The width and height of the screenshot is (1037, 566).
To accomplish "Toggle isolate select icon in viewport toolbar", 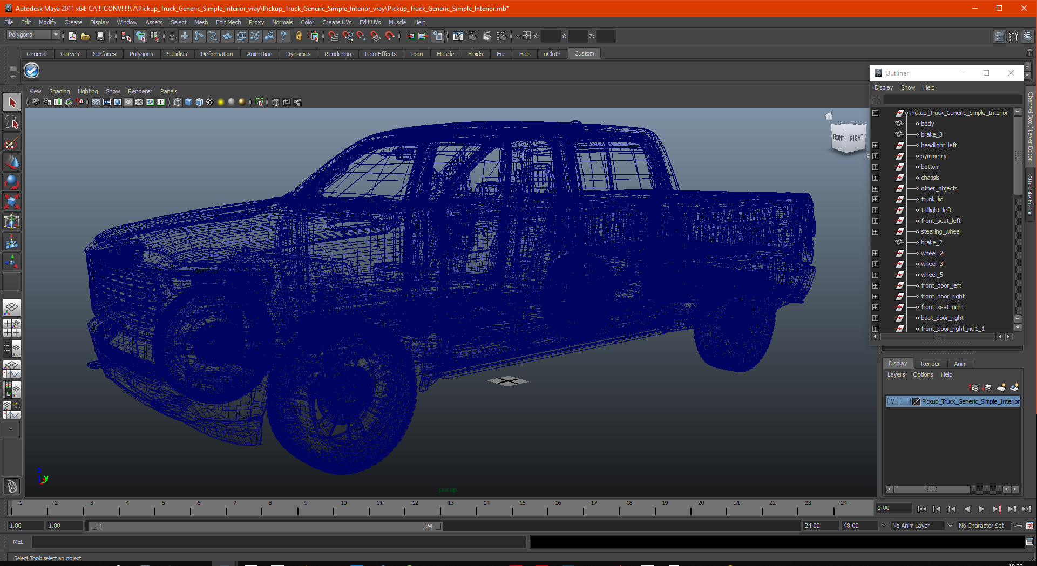I will [x=260, y=102].
